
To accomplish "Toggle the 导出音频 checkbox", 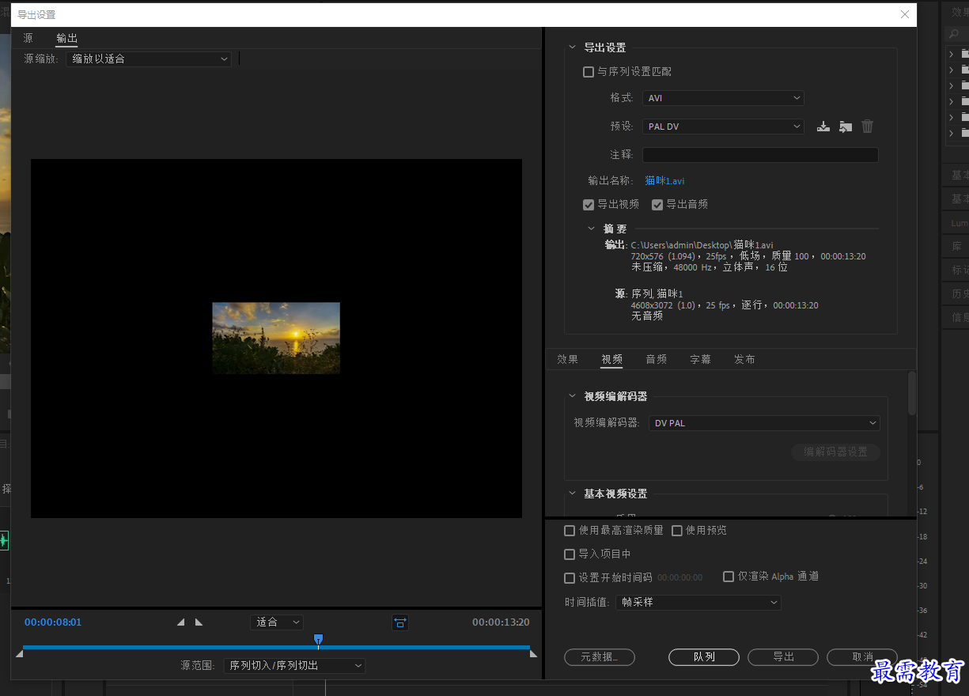I will 657,205.
